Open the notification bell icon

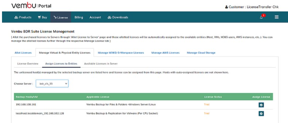click(x=261, y=17)
